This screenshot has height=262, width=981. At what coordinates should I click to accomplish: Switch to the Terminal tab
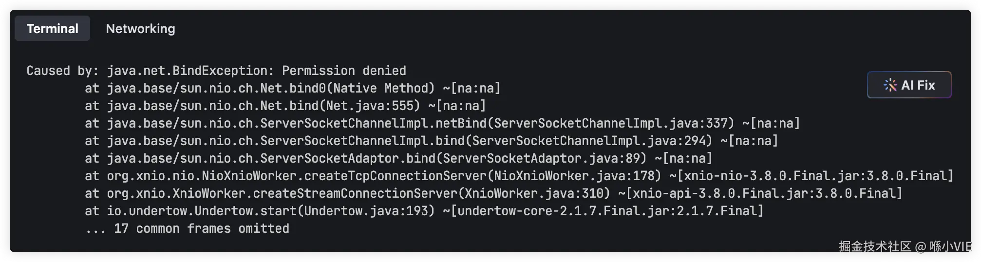(x=52, y=29)
